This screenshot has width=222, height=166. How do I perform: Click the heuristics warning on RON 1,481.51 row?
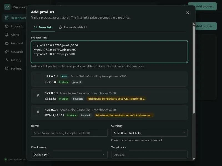124,115
